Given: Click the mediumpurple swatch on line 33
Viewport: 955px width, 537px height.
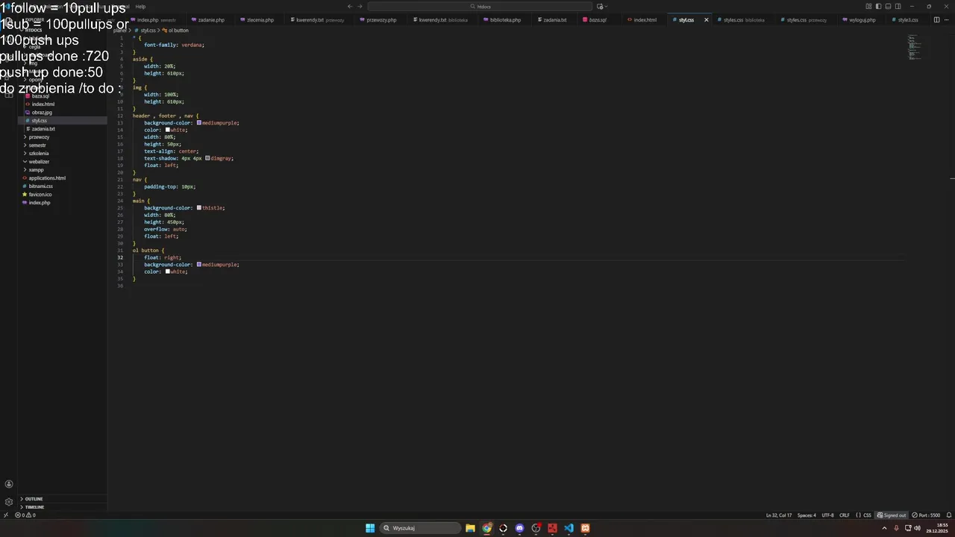Looking at the screenshot, I should coord(199,265).
